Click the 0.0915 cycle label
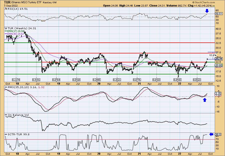This screenshot has height=156, width=225. tap(177, 80)
